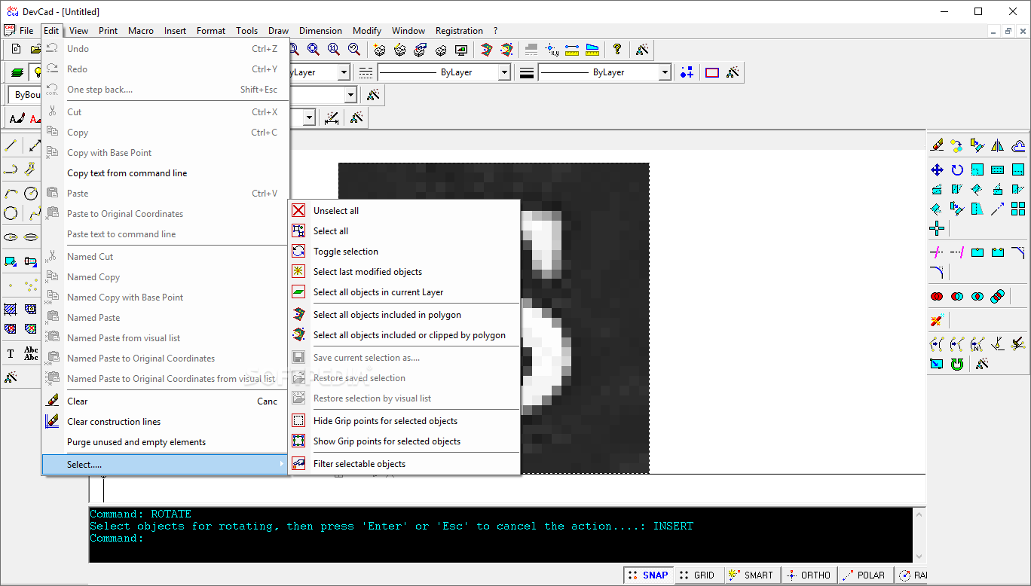Image resolution: width=1031 pixels, height=586 pixels.
Task: Open the Dimension menu
Action: (x=320, y=31)
